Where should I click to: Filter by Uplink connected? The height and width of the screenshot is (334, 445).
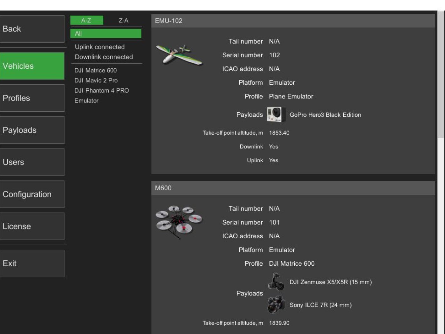click(100, 47)
